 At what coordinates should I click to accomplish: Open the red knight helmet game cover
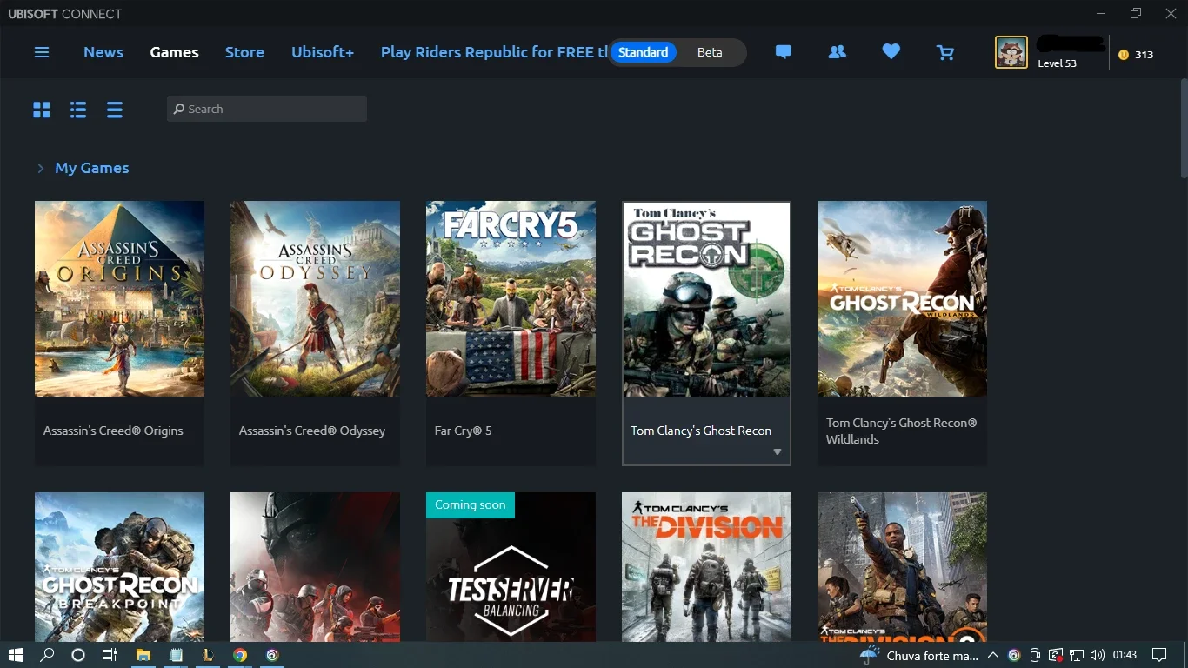[315, 567]
